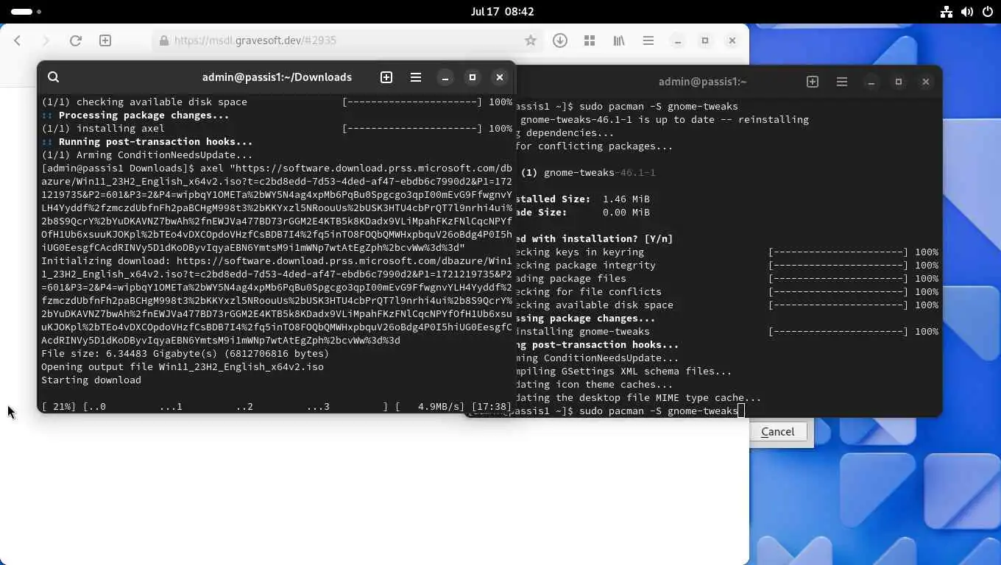Click the 'Starting download' line
The width and height of the screenshot is (1001, 565).
[91, 380]
